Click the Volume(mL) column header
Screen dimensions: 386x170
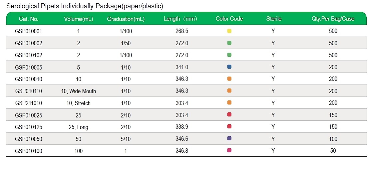pos(78,19)
